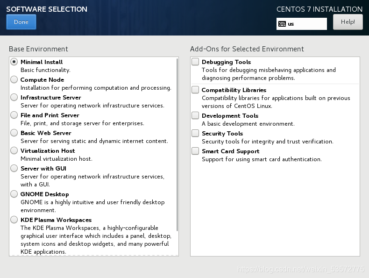Click 'Installation for performing computation' description
The height and width of the screenshot is (278, 369).
[96, 87]
